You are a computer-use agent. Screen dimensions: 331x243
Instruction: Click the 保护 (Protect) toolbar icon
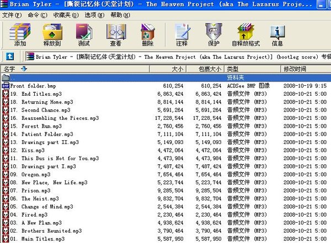point(213,35)
